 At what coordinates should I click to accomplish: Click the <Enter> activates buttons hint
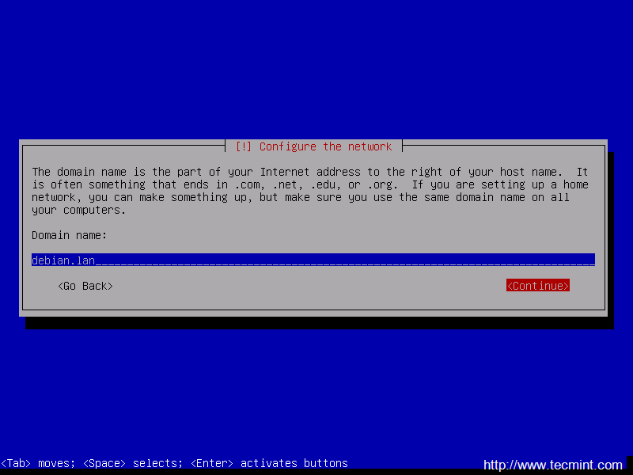point(269,463)
